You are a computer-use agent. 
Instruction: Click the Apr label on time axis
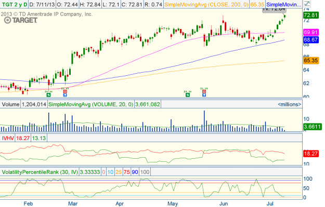[x=120, y=203]
